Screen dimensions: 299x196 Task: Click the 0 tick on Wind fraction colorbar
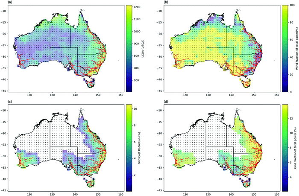pyautogui.click(x=291, y=92)
